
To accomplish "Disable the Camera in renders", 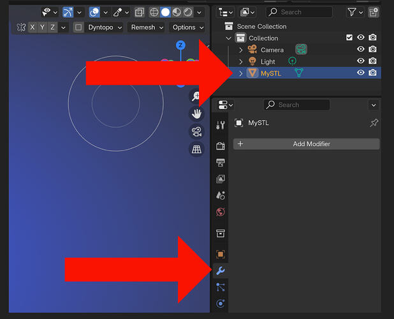I will point(372,48).
